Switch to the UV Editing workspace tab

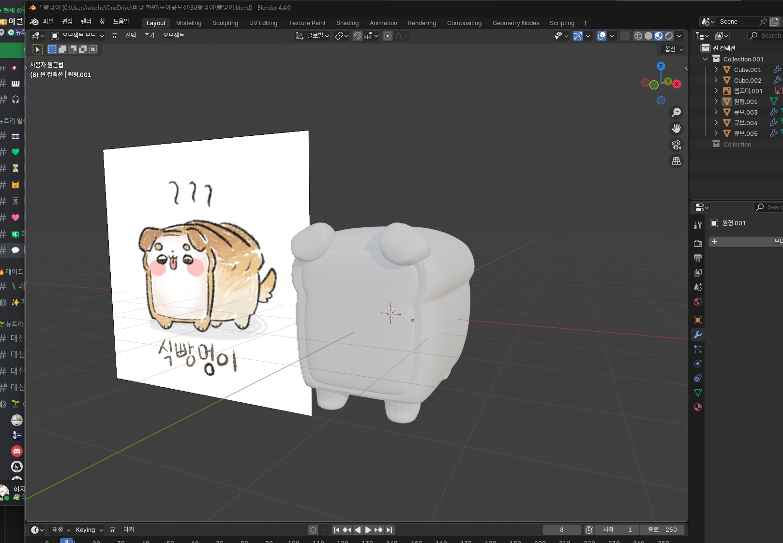point(263,23)
